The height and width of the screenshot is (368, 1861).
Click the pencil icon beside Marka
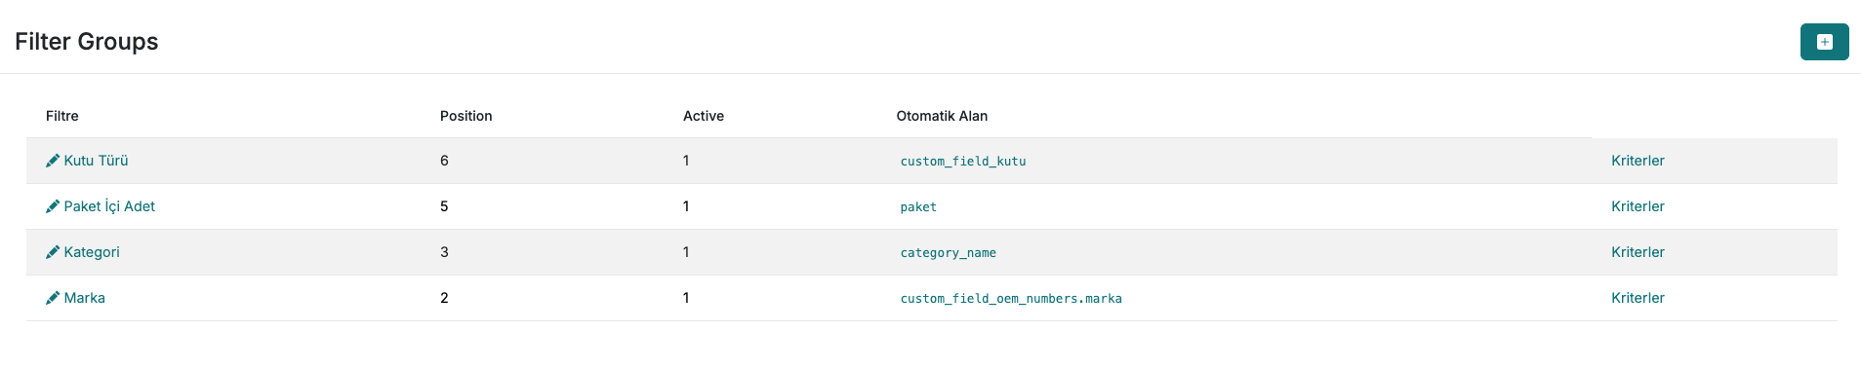pyautogui.click(x=53, y=298)
